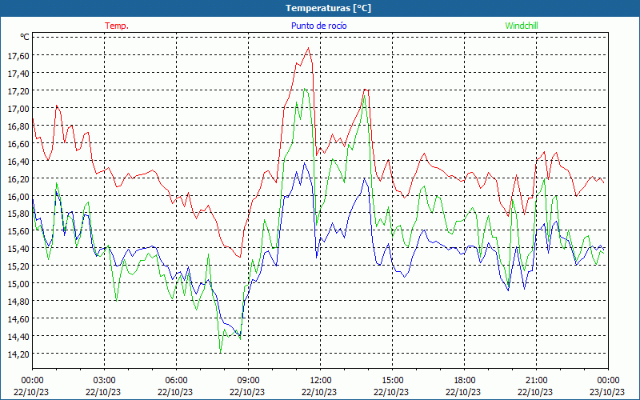Click the red temperature peak near 11:30

pos(308,48)
